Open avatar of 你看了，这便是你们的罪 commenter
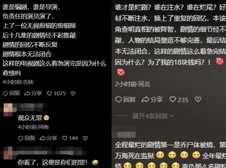The height and width of the screenshot is (168, 226). [x=8, y=153]
